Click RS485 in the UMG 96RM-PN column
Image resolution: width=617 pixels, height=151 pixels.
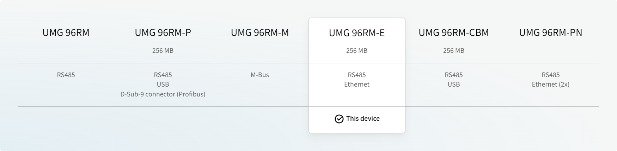click(551, 75)
